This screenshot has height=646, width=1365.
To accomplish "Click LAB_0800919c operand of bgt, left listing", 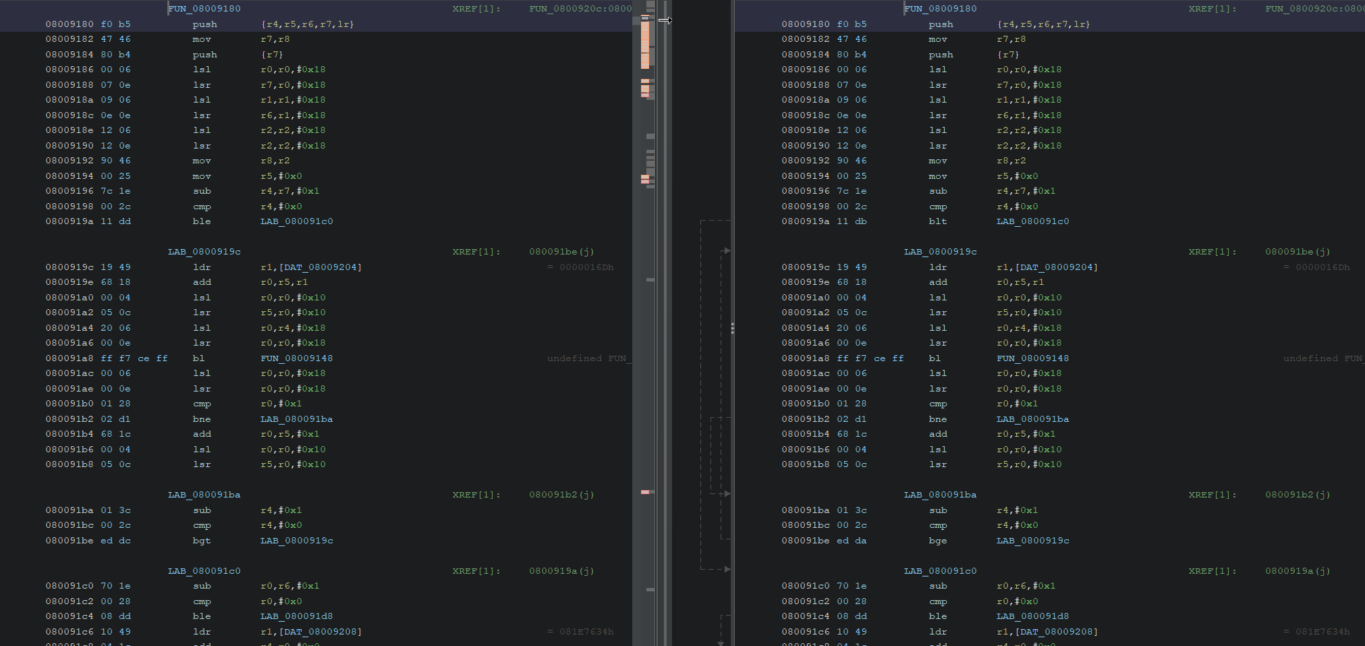I will click(297, 541).
